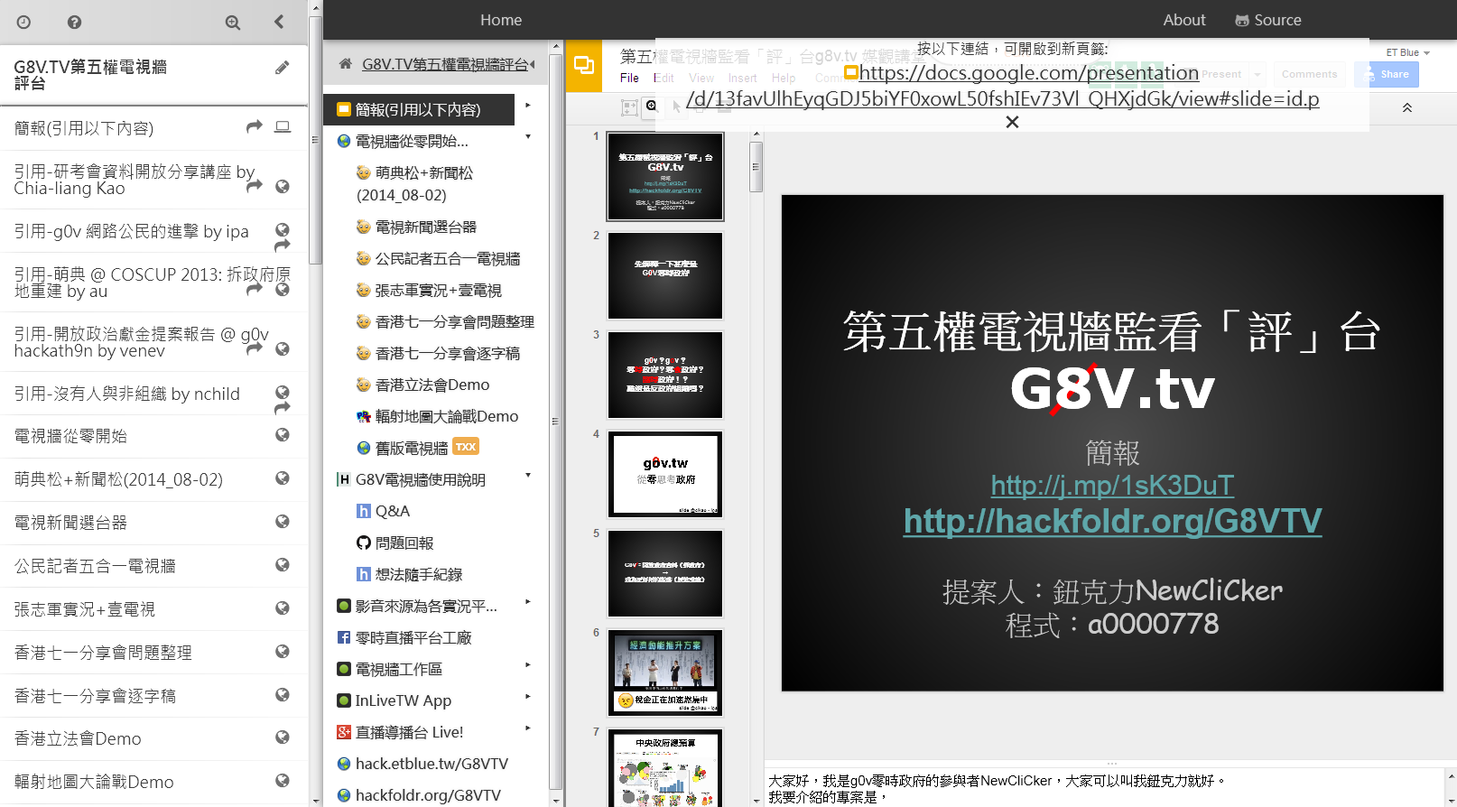Screen dimensions: 1457x807
Task: Click the left panel vertical scrollbar
Action: click(315, 140)
